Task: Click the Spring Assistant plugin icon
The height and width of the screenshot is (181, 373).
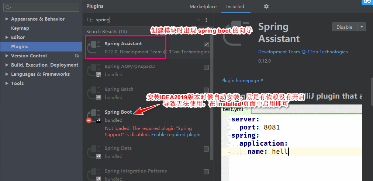Action: [x=94, y=47]
